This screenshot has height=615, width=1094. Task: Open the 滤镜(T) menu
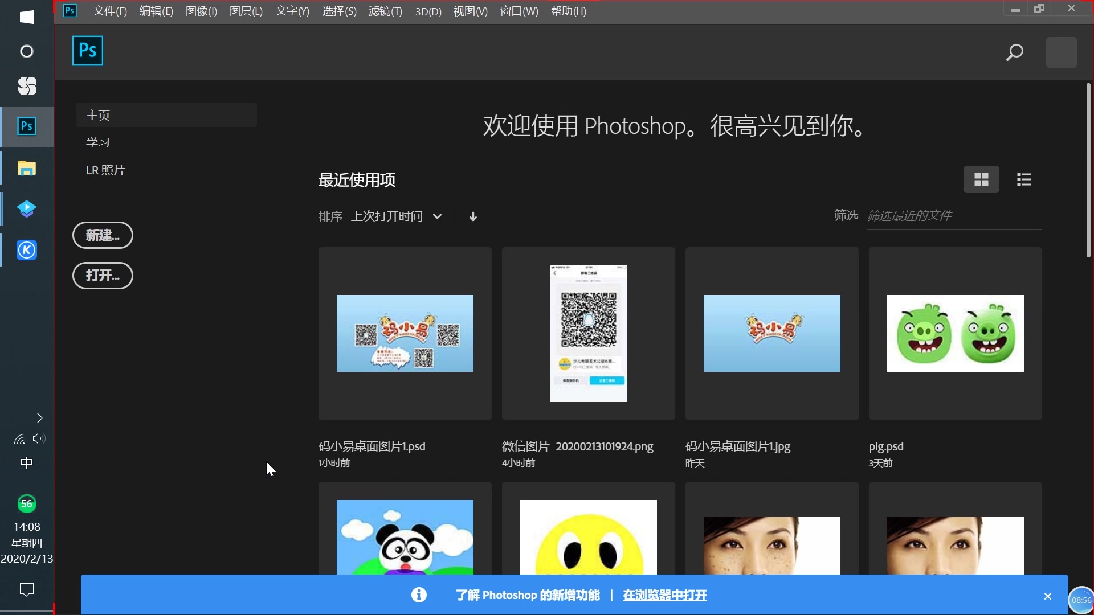pyautogui.click(x=385, y=11)
